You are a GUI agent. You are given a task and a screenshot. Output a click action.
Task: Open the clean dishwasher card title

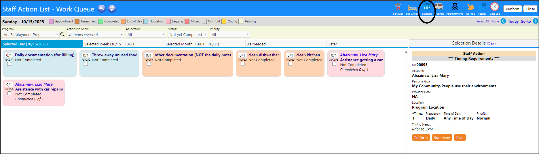click(264, 55)
